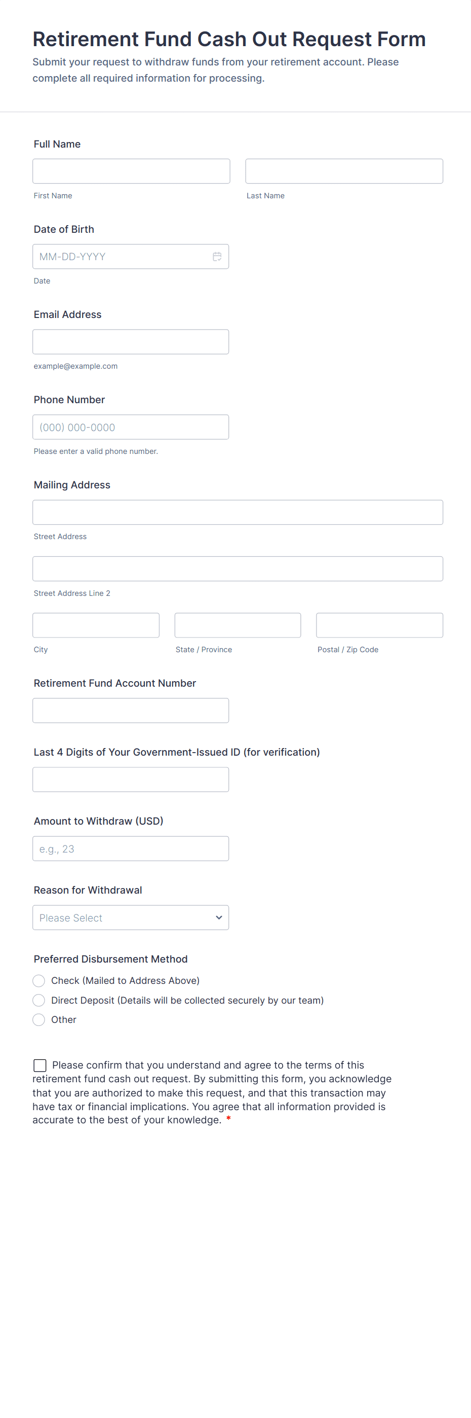
Task: Tick the terms agreement checkbox
Action: [40, 1065]
